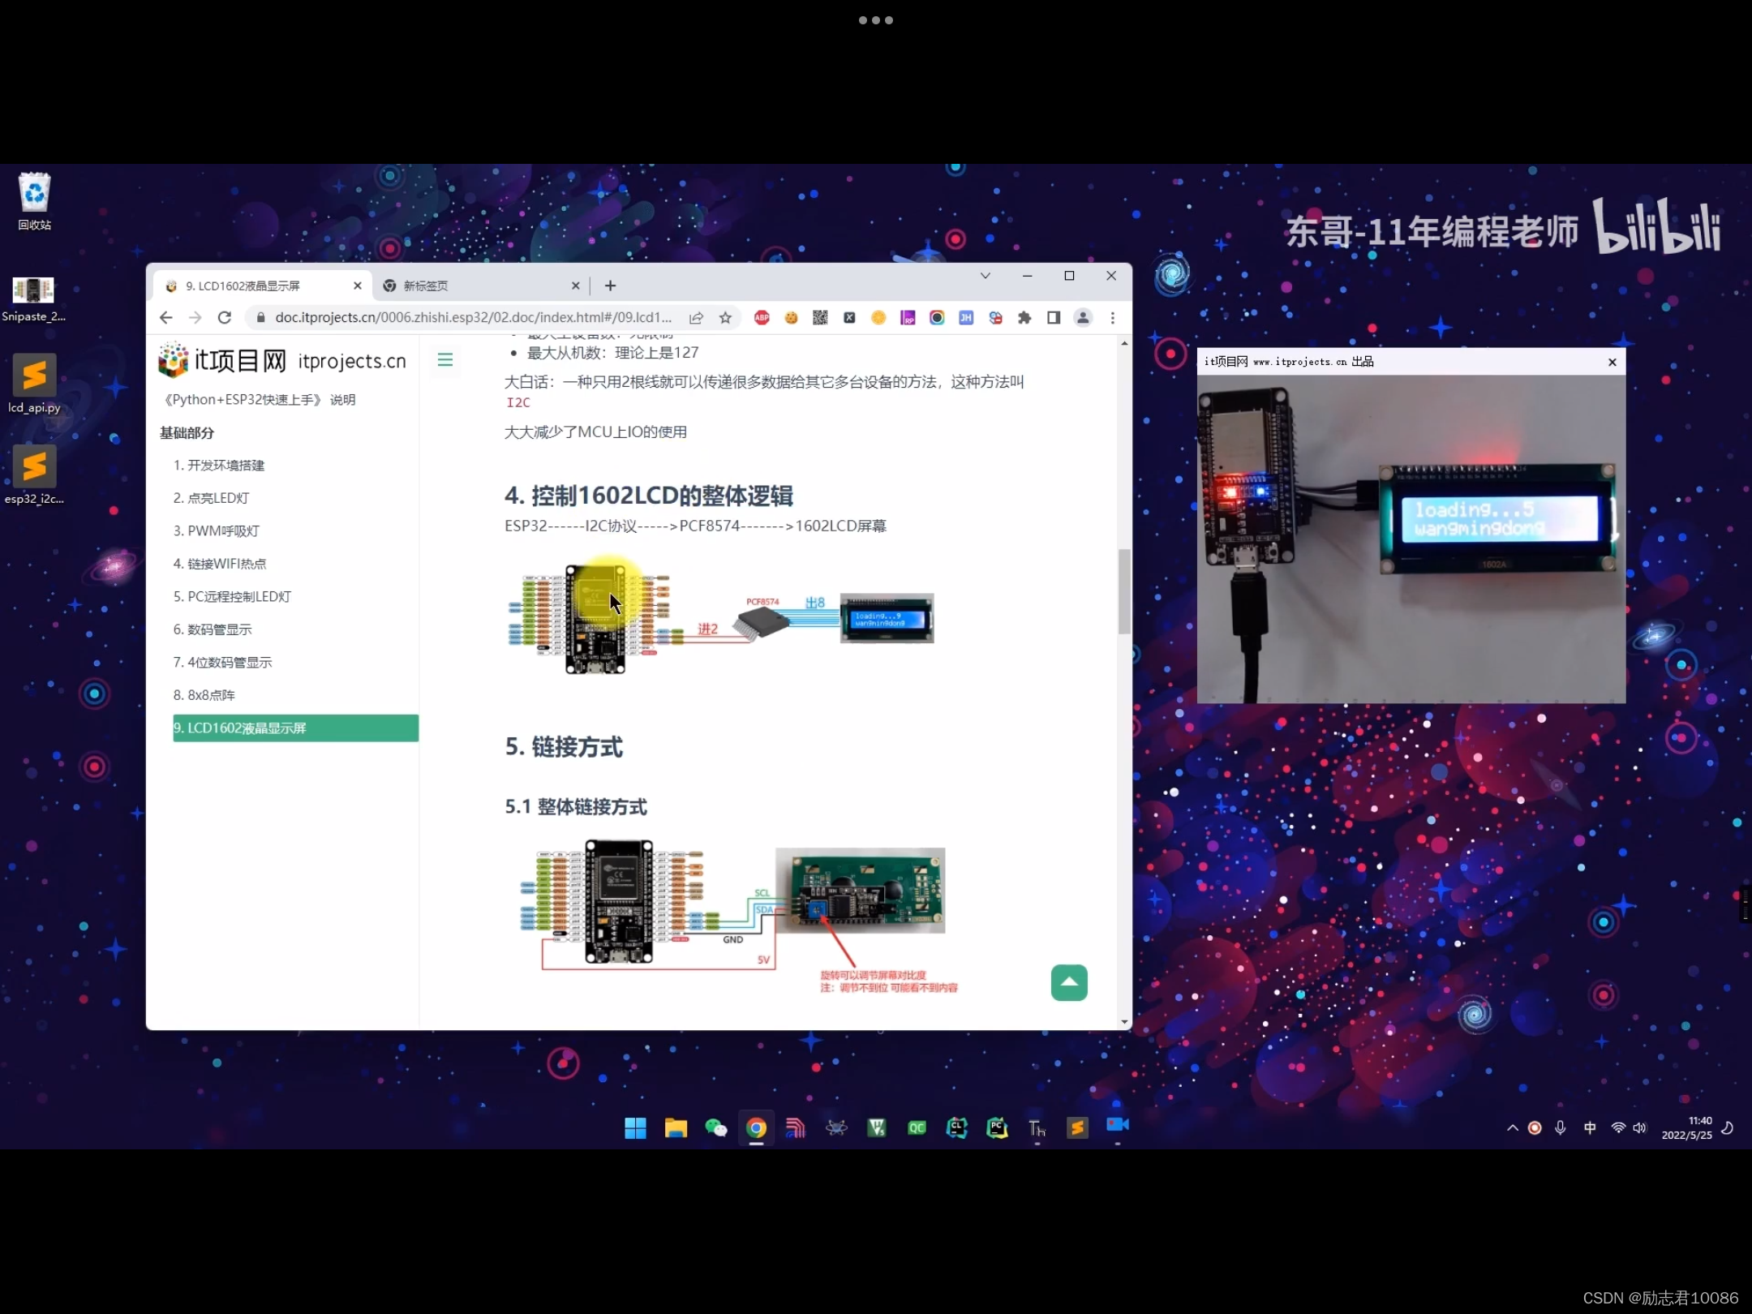The width and height of the screenshot is (1752, 1314).
Task: Open File Explorer from the taskbar
Action: coord(676,1127)
